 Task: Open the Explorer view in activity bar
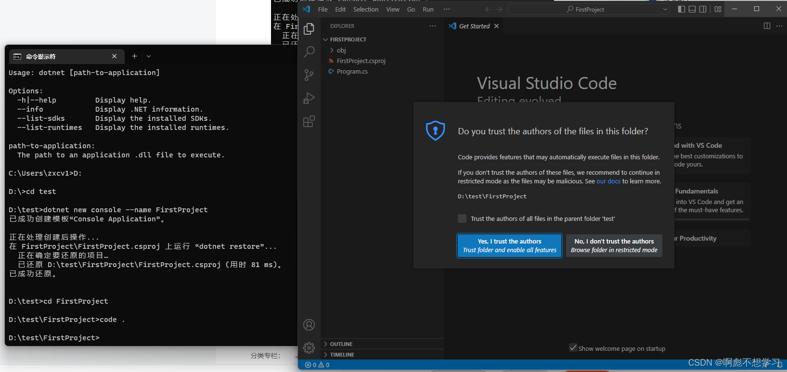(309, 29)
